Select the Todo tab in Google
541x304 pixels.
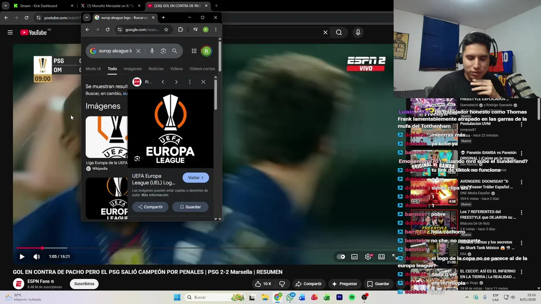point(112,69)
